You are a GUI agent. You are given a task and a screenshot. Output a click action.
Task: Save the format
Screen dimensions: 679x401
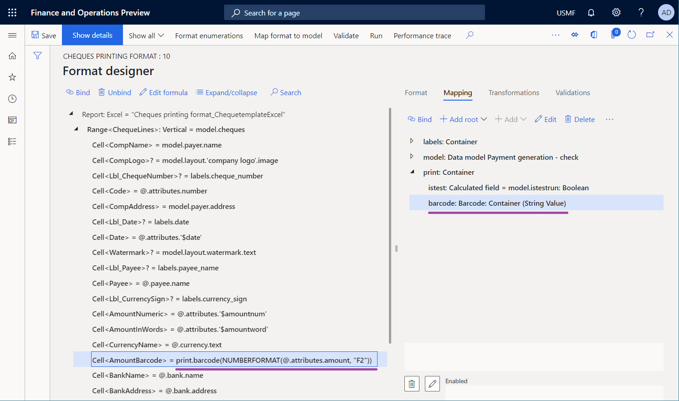click(x=44, y=36)
